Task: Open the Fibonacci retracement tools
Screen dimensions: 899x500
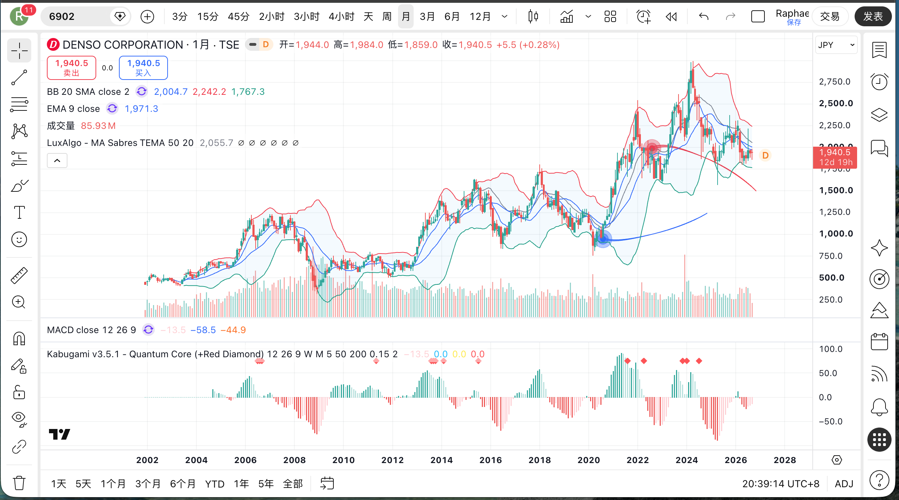Action: [x=19, y=104]
